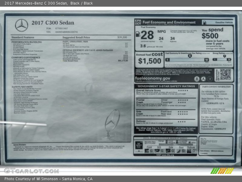The image size is (242, 182).
Task: Click the IIHS Rollover test icon
Action: [189, 151]
